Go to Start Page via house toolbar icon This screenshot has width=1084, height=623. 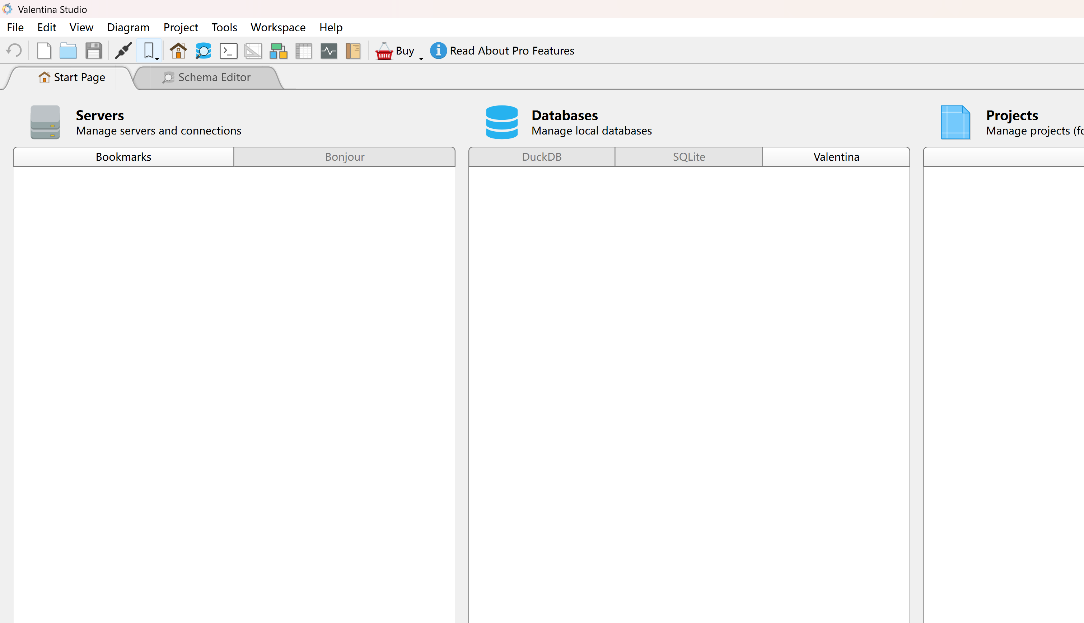[x=178, y=51]
